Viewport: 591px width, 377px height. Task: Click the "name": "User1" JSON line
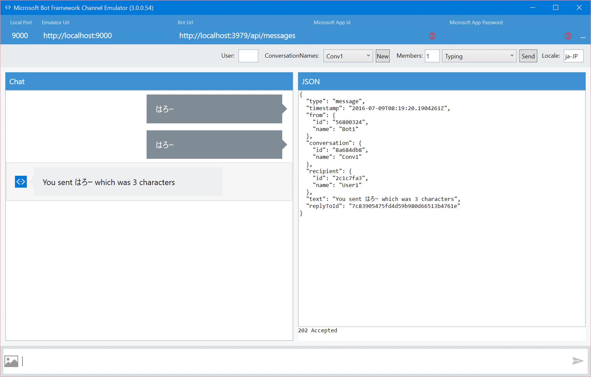click(x=337, y=185)
